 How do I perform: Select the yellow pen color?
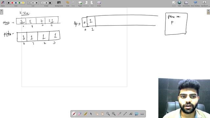[x=23, y=3]
